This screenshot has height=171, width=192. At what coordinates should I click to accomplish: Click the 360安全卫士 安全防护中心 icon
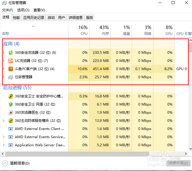tap(11, 96)
